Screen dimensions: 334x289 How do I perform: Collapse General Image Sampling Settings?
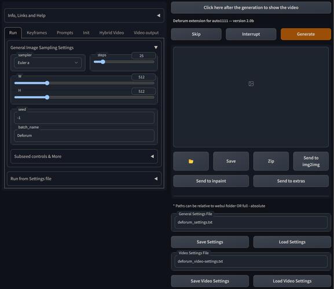tap(156, 47)
